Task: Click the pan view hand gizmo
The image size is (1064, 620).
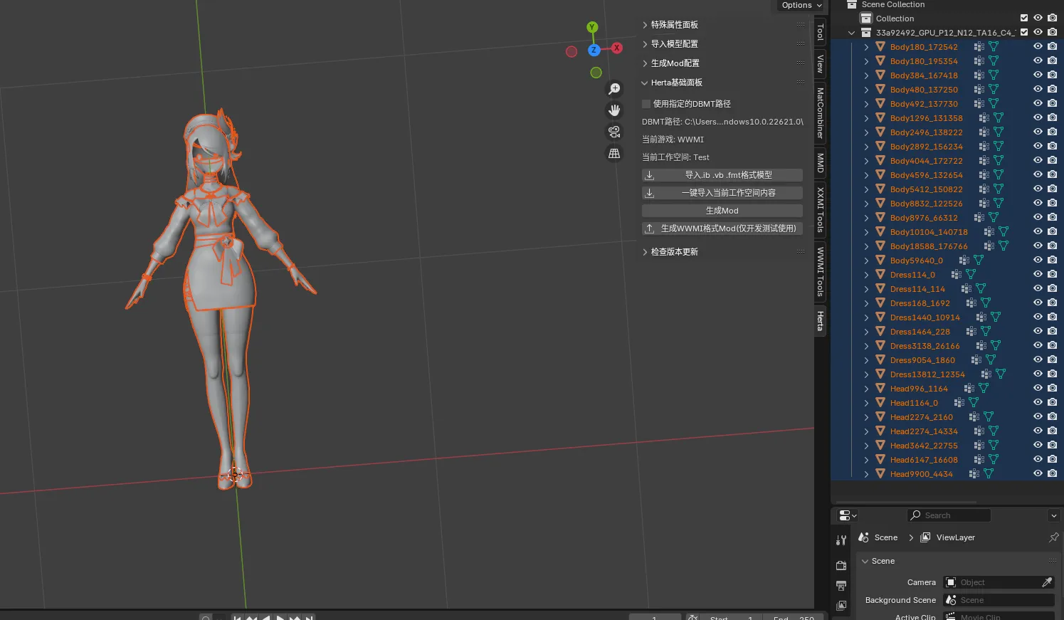Action: (614, 110)
